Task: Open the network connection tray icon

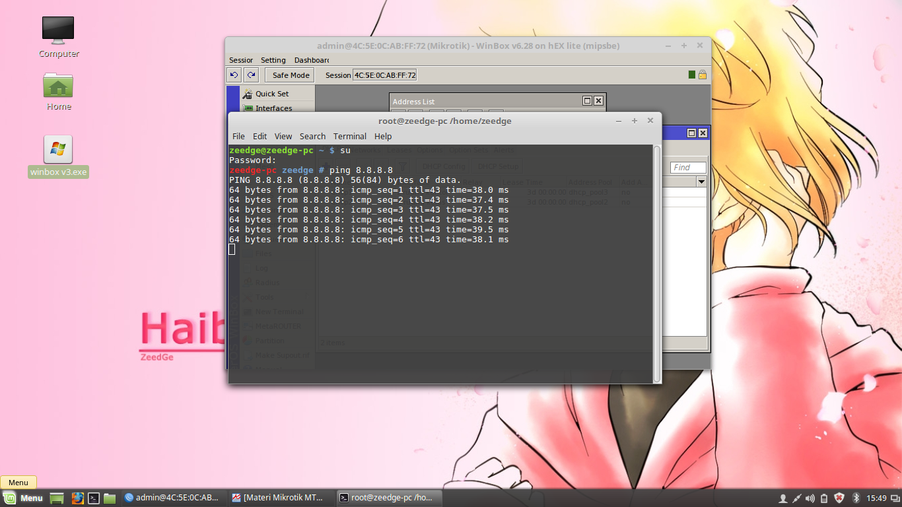Action: (797, 498)
